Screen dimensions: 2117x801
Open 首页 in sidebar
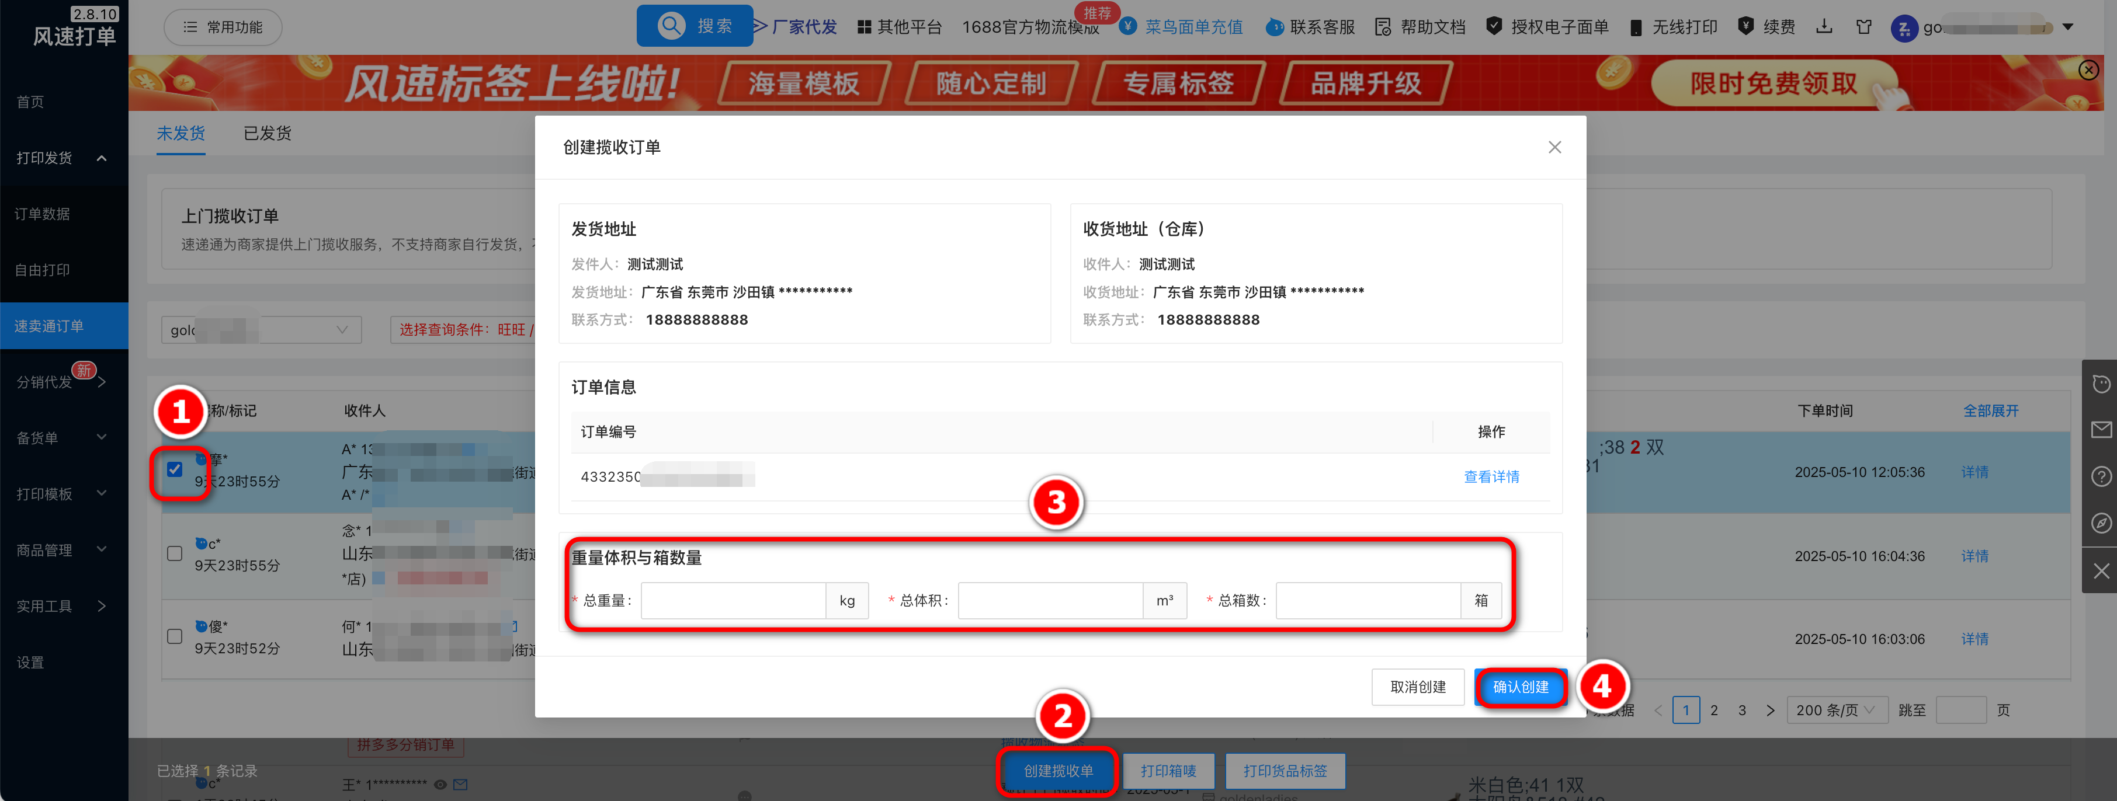click(30, 102)
